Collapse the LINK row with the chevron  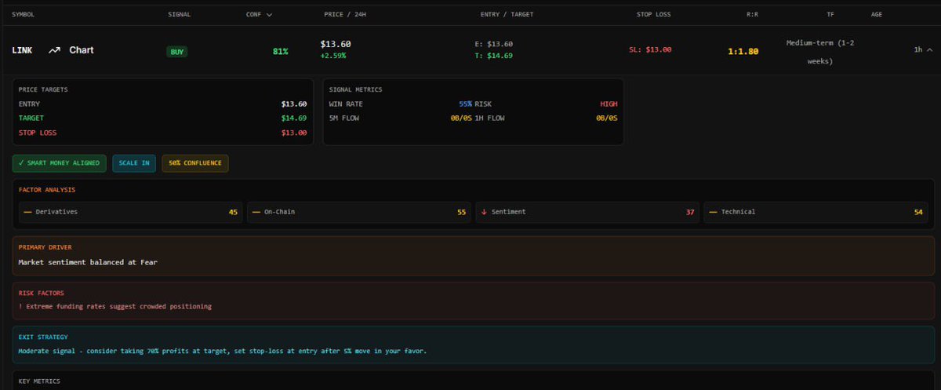pos(930,50)
